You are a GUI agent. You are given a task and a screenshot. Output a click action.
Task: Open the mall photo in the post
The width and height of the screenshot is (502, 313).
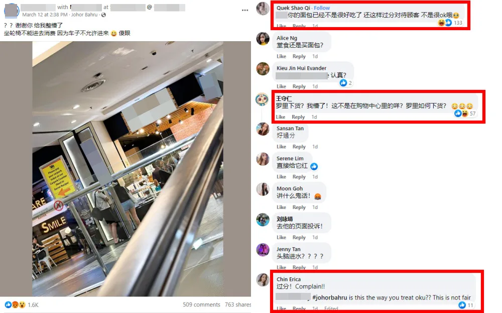(128, 168)
